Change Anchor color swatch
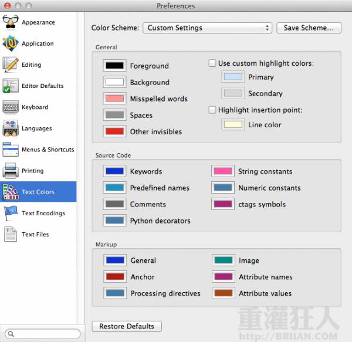Viewport: 352px width, 342px height. [x=115, y=276]
